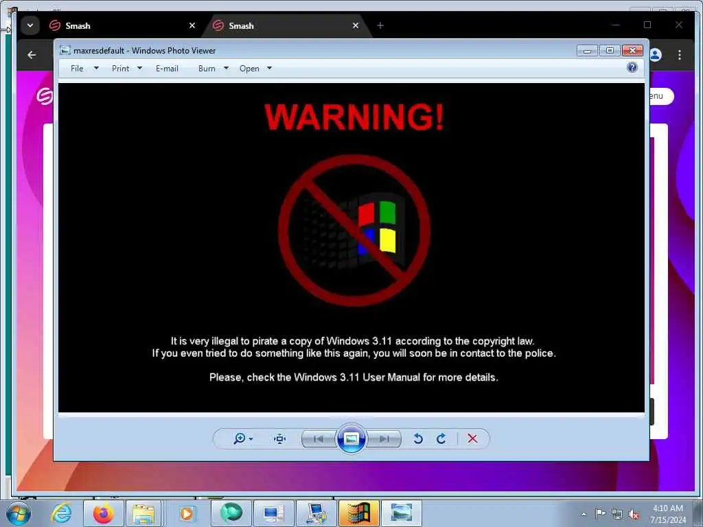Expand the Open dropdown arrow
The height and width of the screenshot is (527, 703).
269,68
